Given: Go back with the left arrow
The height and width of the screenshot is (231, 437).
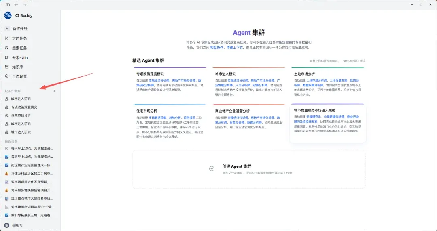Looking at the screenshot, I should pos(16,5).
